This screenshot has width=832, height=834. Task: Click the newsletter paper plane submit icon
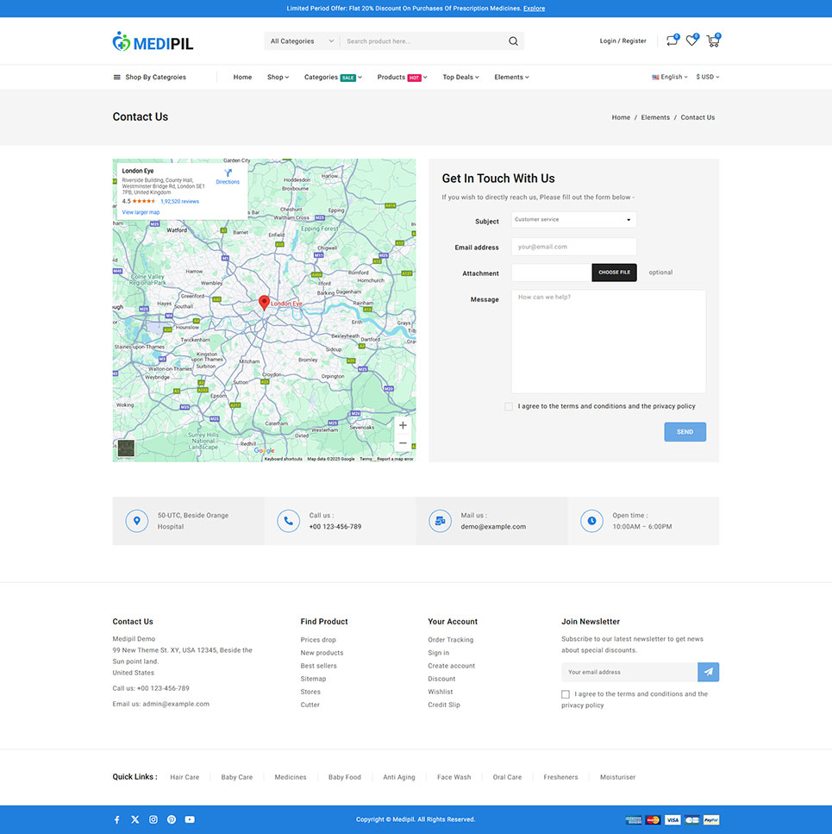(x=708, y=672)
